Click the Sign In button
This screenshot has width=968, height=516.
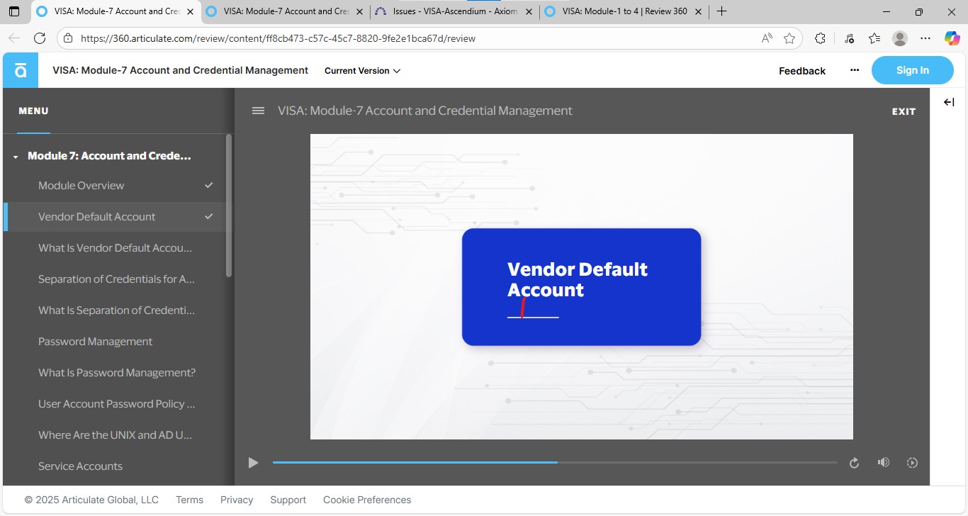click(912, 70)
